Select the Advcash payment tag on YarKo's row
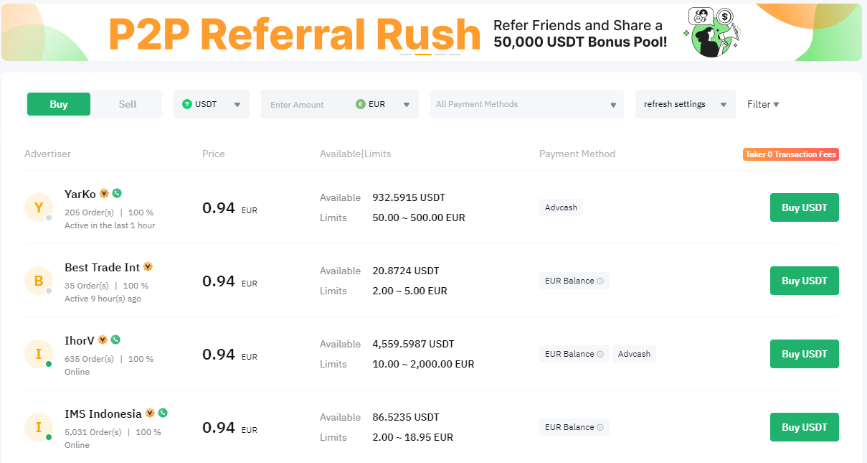Screen dimensions: 867x463 pyautogui.click(x=561, y=207)
